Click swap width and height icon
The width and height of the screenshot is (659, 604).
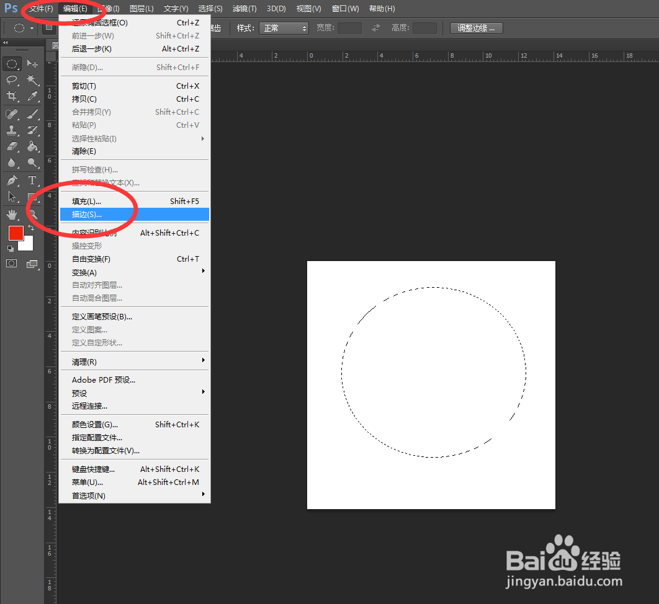point(376,28)
